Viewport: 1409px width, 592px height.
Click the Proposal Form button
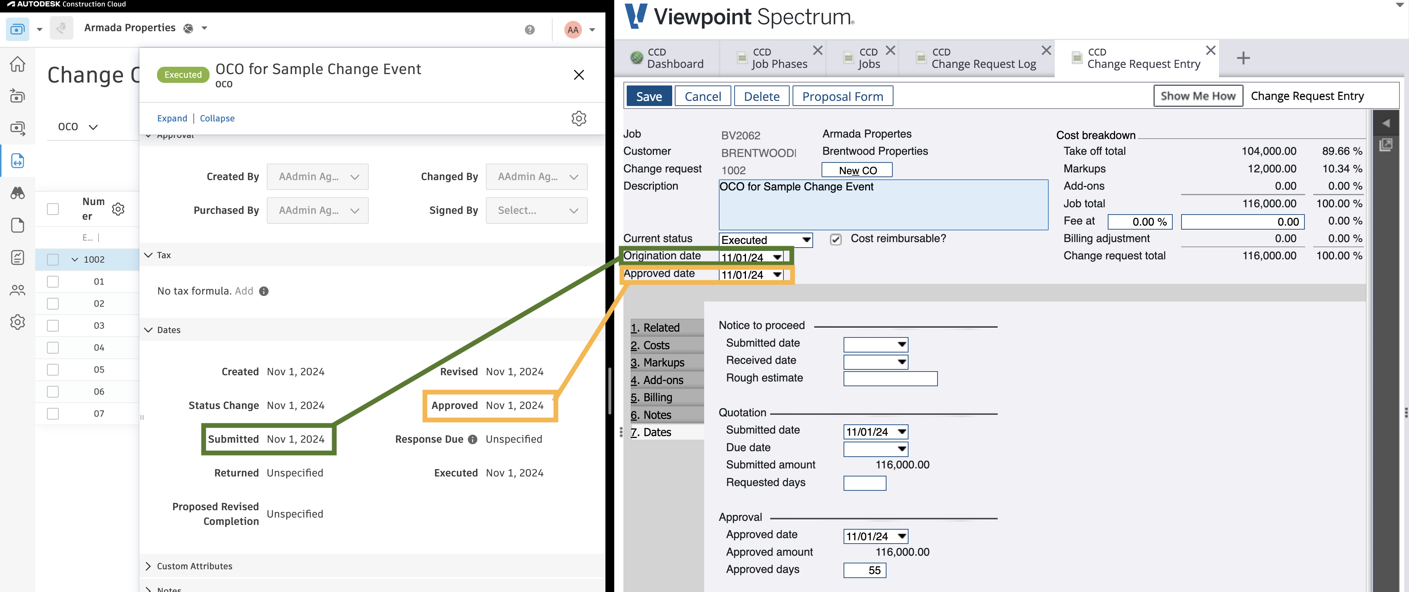click(842, 95)
